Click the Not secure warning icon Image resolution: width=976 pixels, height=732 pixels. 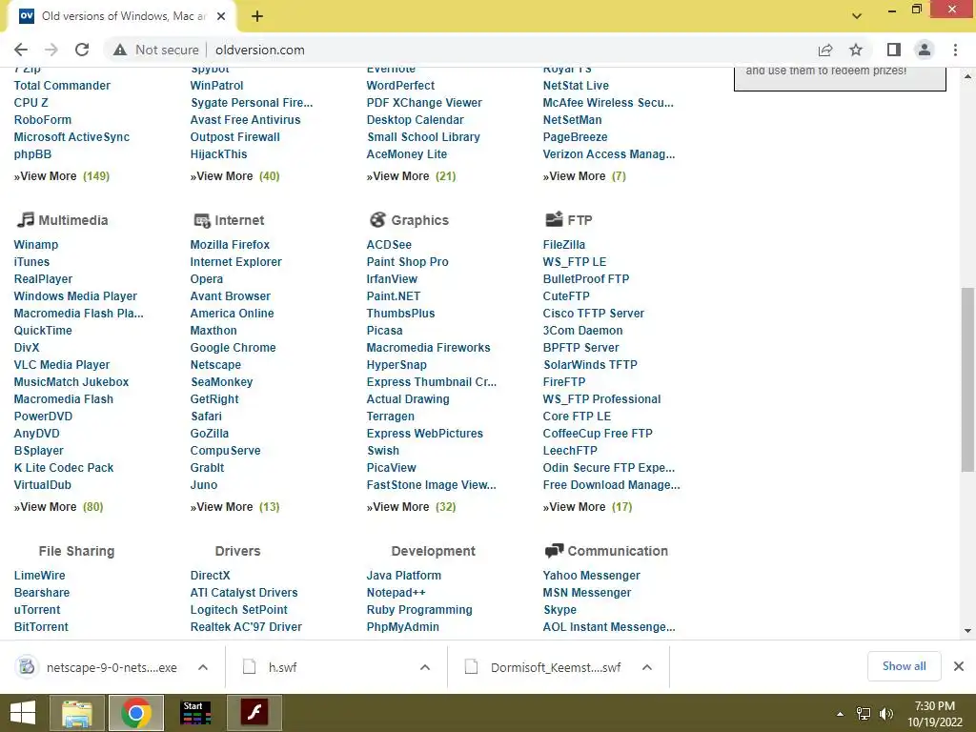(120, 50)
